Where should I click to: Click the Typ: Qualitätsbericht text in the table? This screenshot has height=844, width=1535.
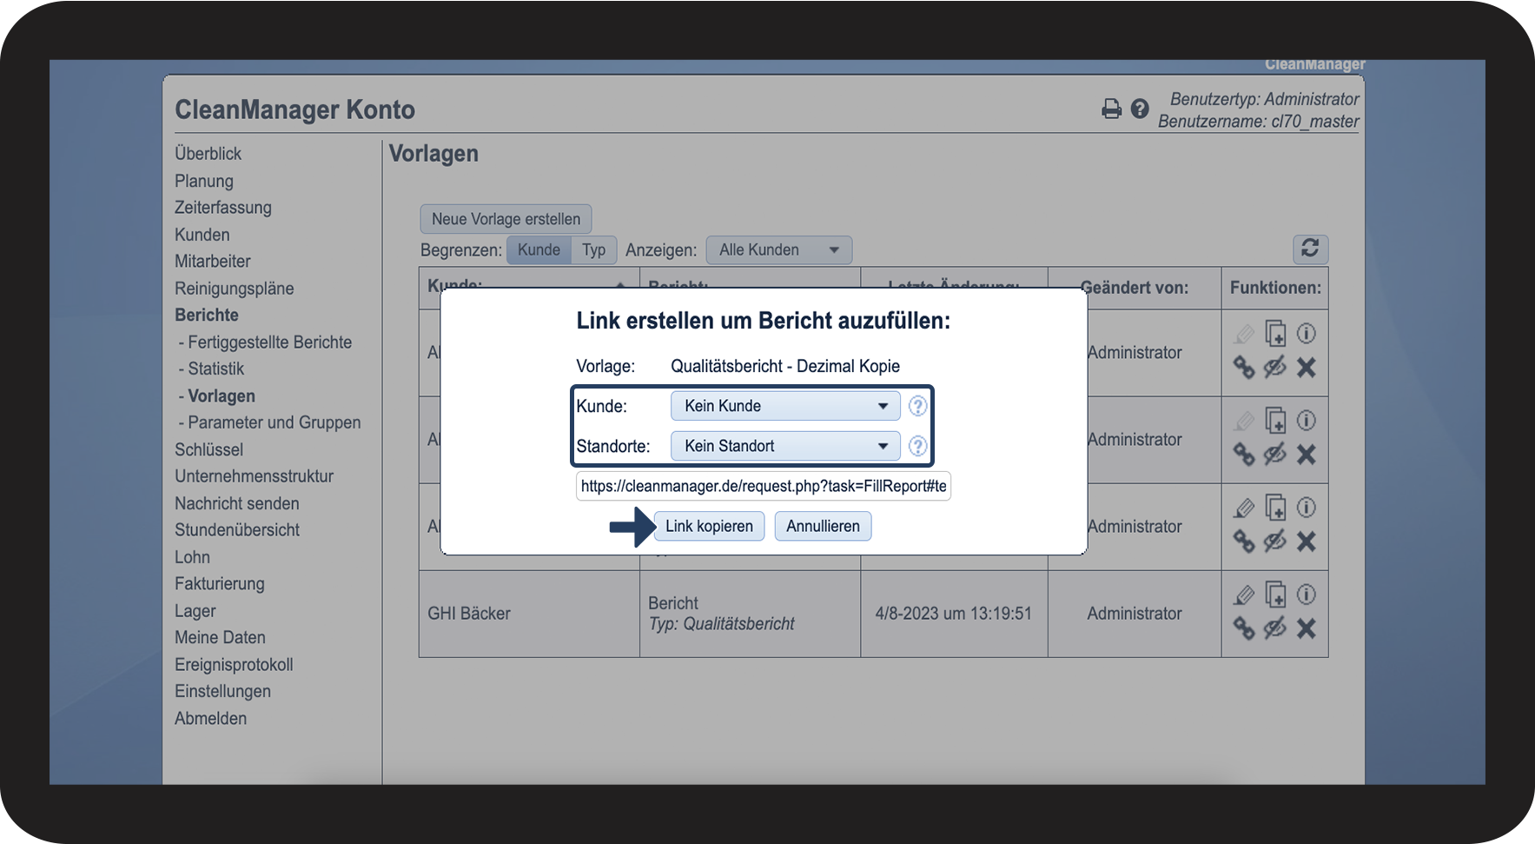coord(722,624)
